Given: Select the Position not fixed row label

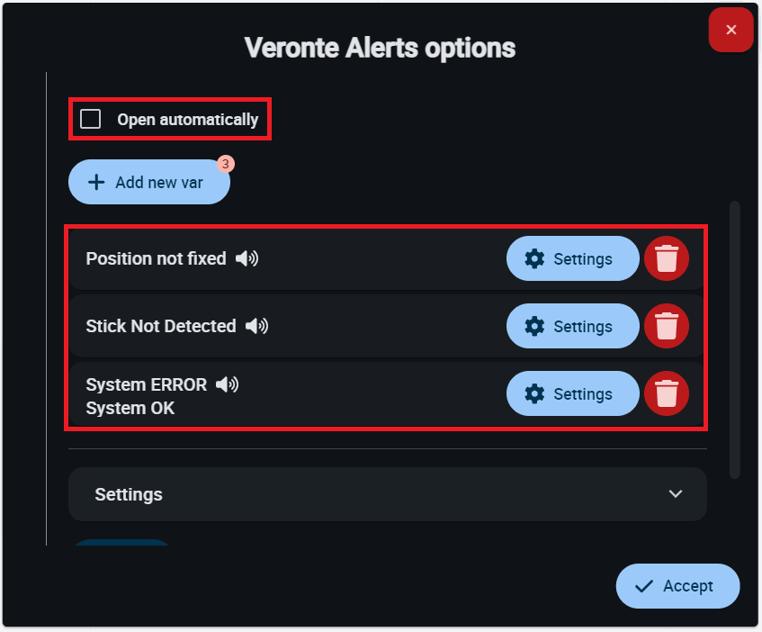Looking at the screenshot, I should tap(156, 259).
